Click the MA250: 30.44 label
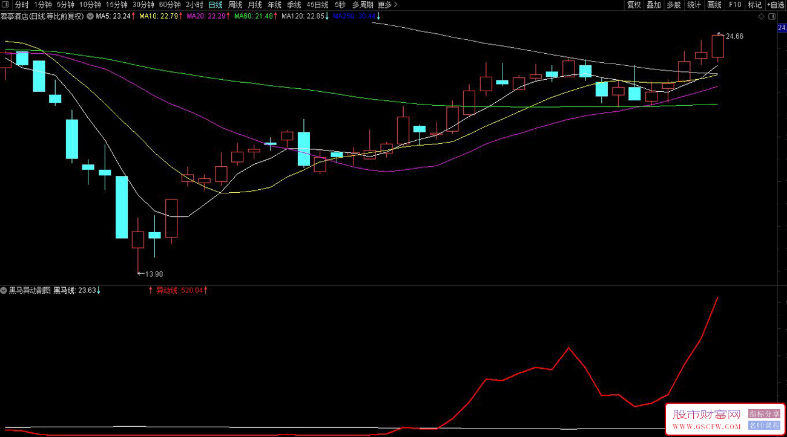Viewport: 787px width, 437px height. point(355,17)
